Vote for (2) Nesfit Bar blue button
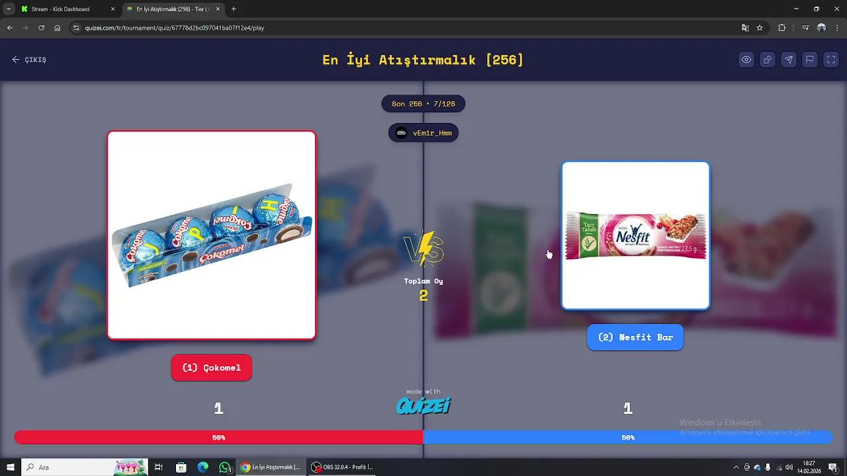The width and height of the screenshot is (847, 476). point(635,337)
